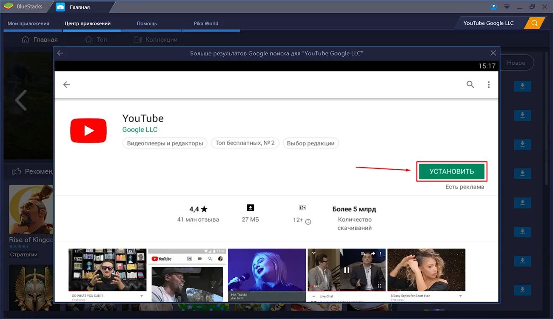553x319 pixels.
Task: Open the Hot Tracks singer screenshot
Action: point(267,275)
